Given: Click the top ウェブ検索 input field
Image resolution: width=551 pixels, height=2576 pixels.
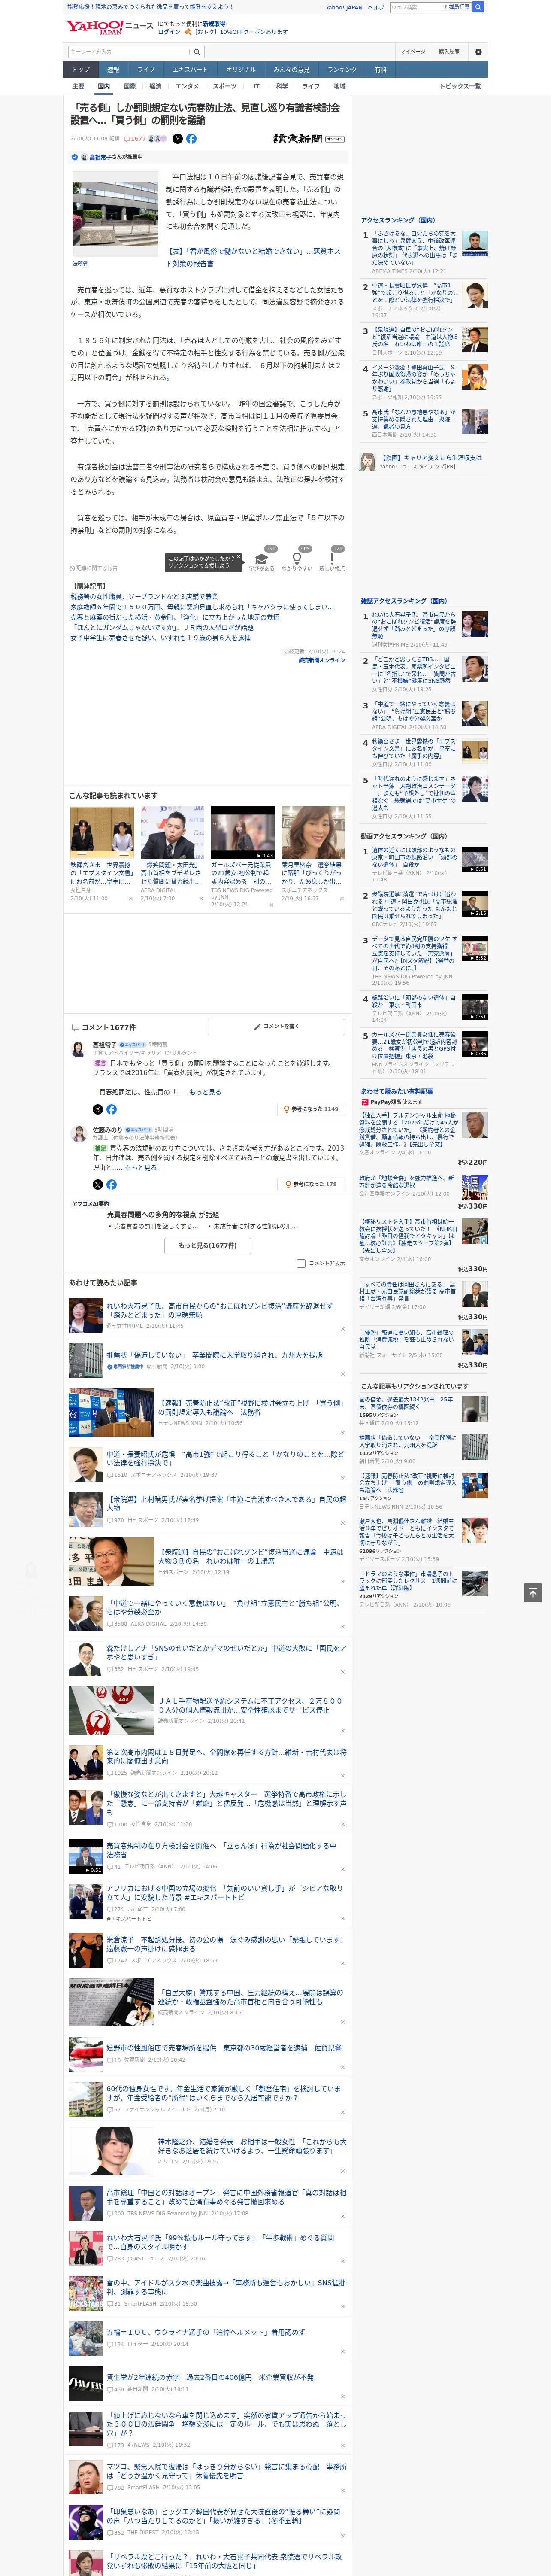Looking at the screenshot, I should pyautogui.click(x=415, y=7).
